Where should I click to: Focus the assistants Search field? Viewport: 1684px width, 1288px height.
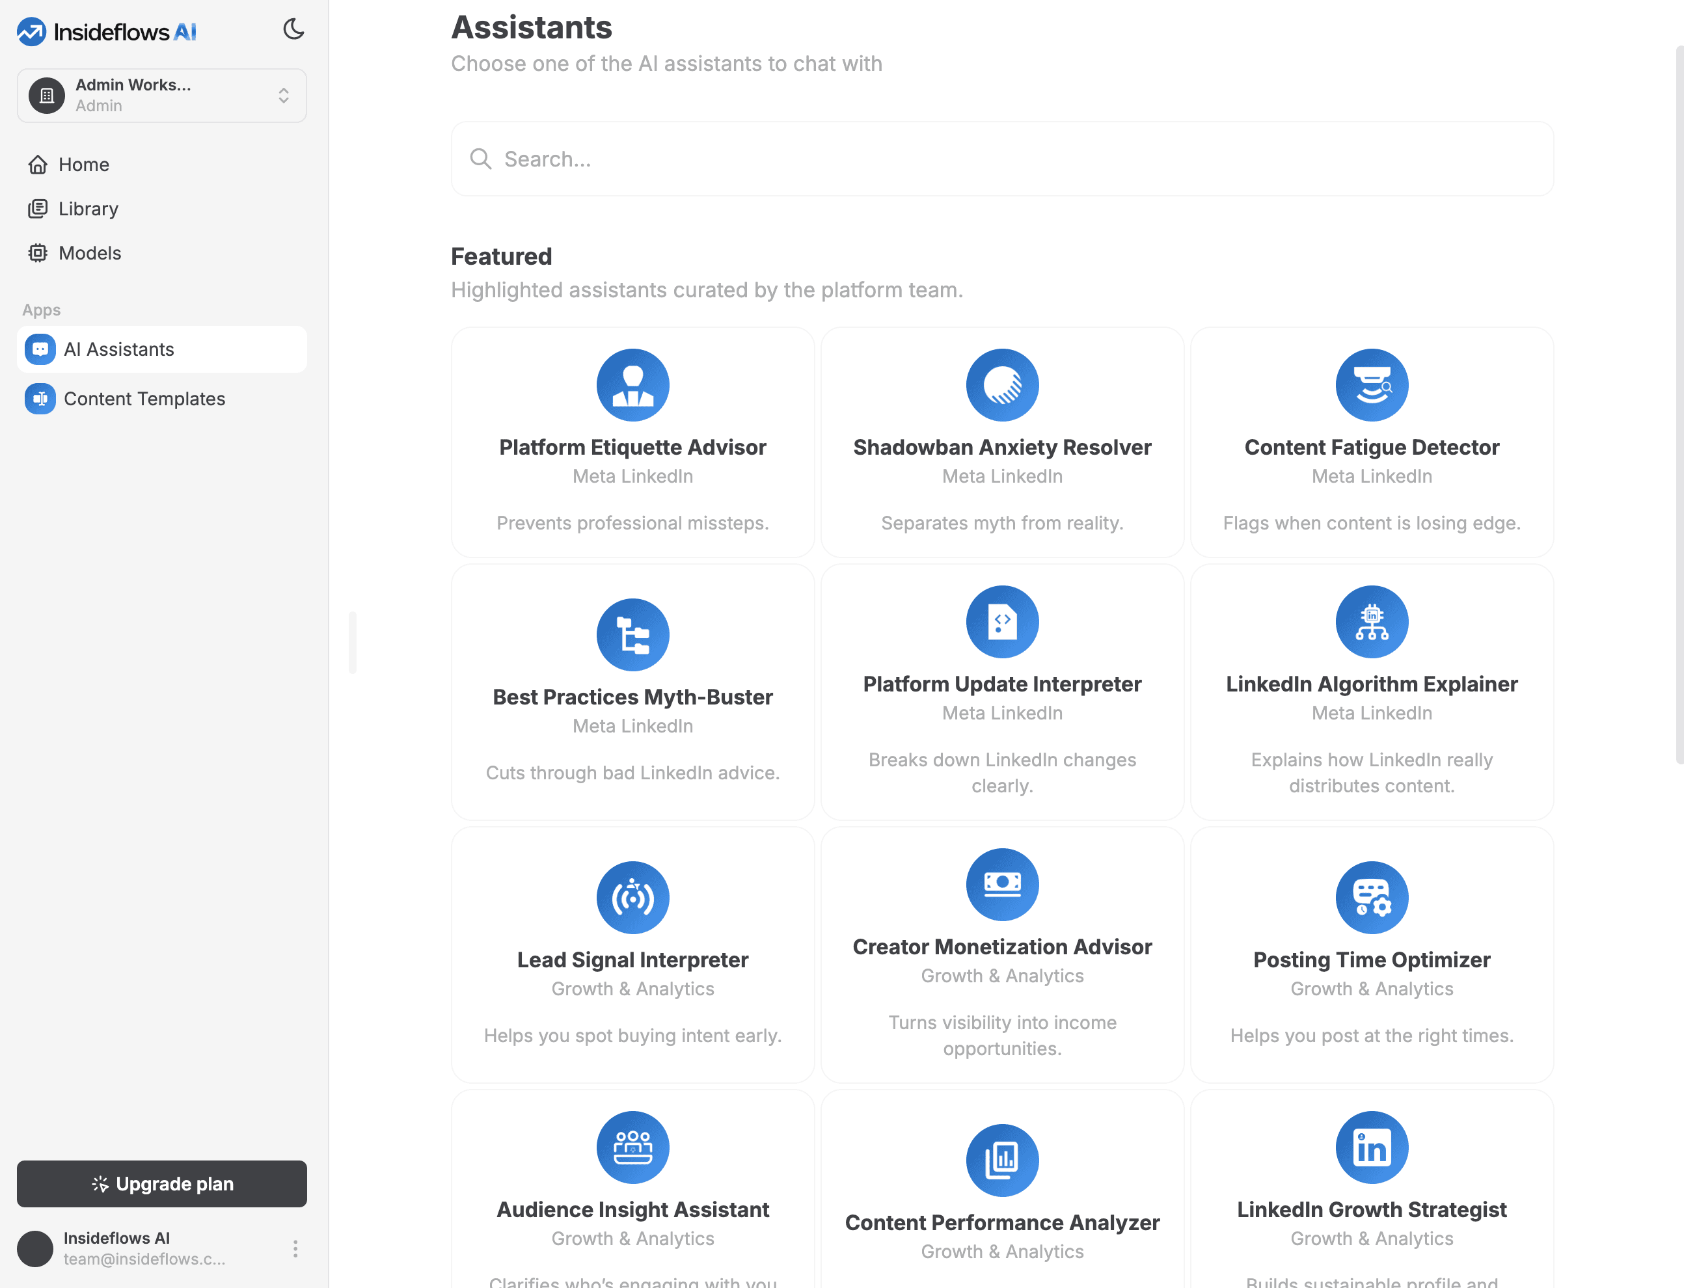point(1001,159)
